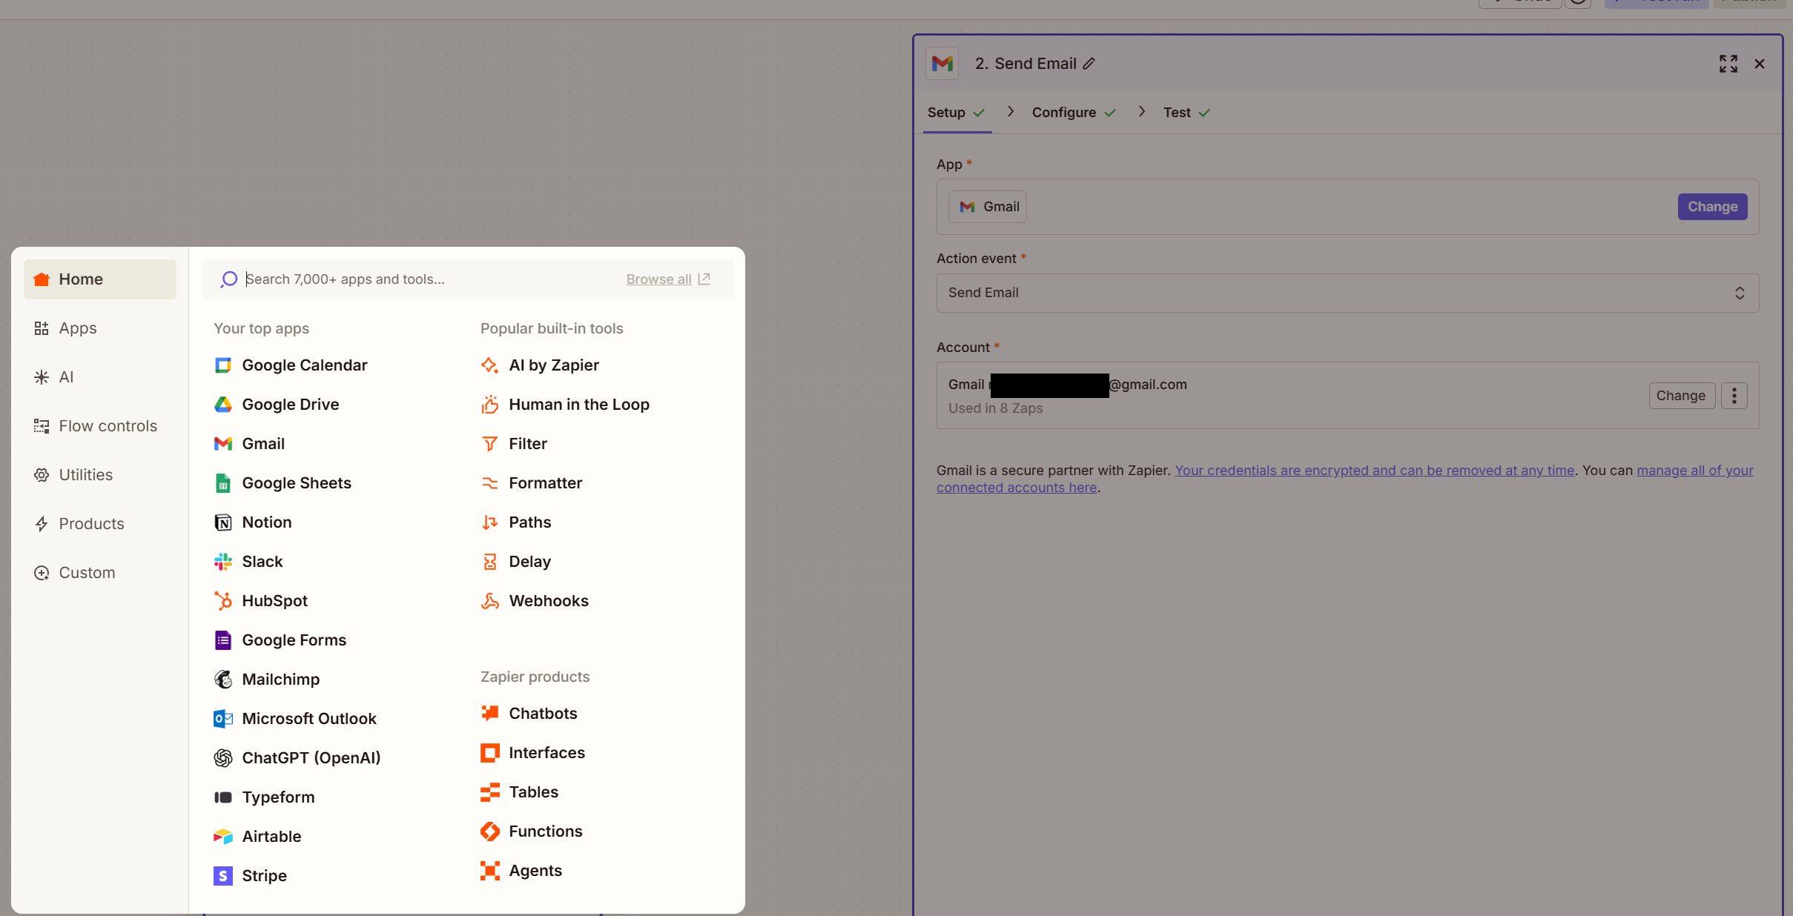Open the Gmail account options kebab menu
The image size is (1793, 916).
click(x=1734, y=395)
